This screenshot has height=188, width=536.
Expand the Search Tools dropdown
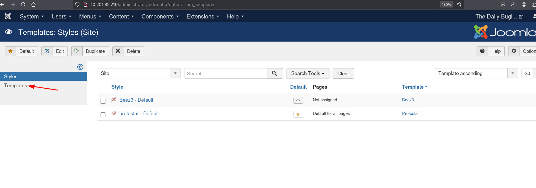click(x=308, y=73)
